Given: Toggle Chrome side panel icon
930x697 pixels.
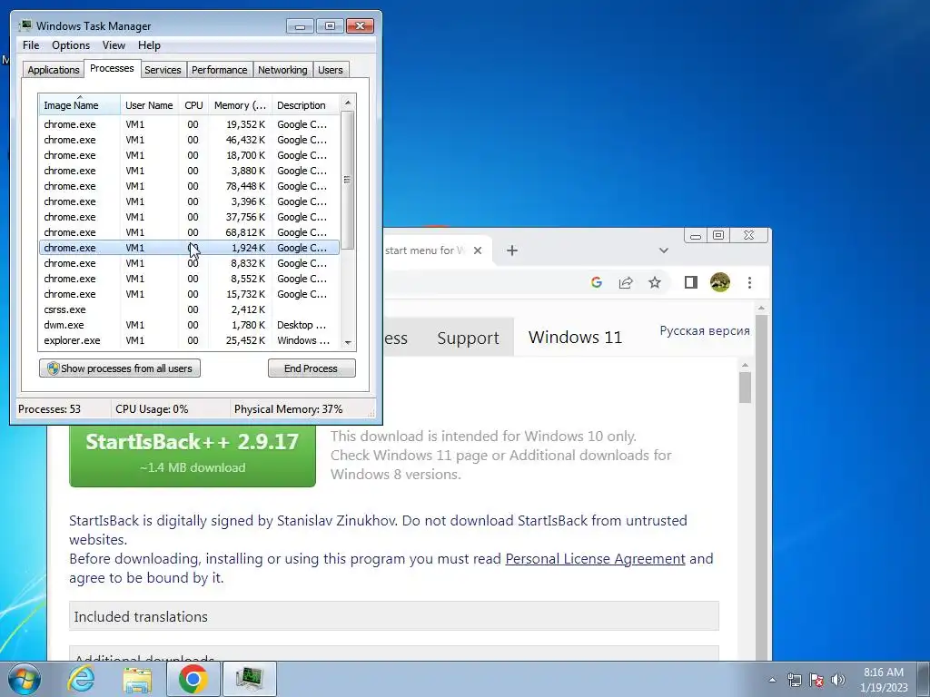Looking at the screenshot, I should point(691,283).
